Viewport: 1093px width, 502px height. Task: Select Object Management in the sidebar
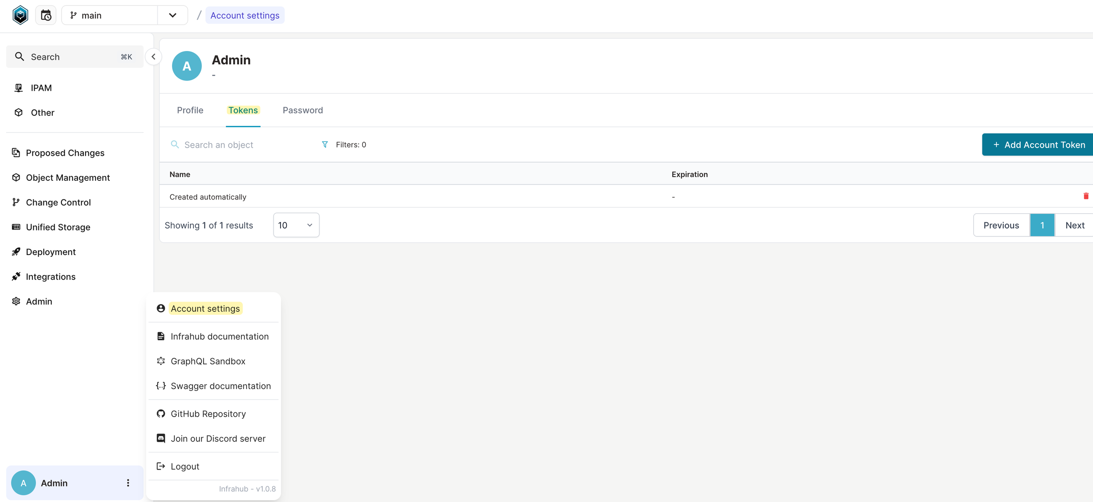click(67, 177)
